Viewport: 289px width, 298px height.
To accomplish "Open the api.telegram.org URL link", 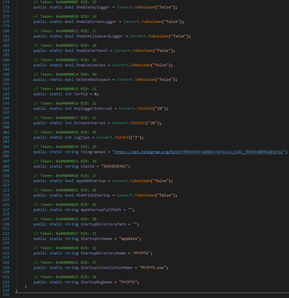I will click(x=199, y=152).
